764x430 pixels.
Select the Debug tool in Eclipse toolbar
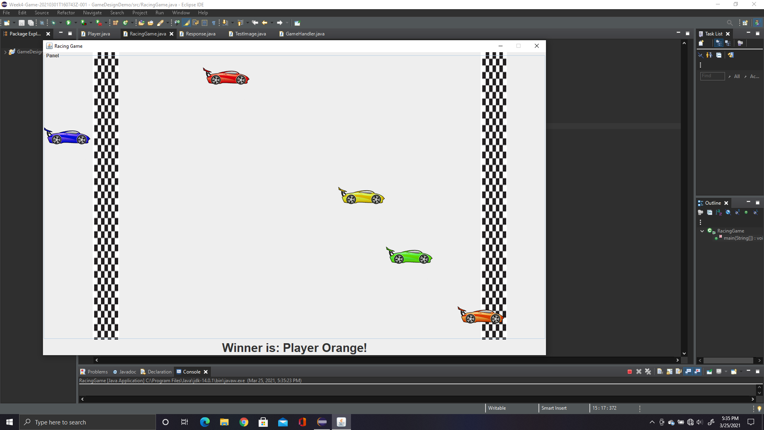tap(53, 23)
